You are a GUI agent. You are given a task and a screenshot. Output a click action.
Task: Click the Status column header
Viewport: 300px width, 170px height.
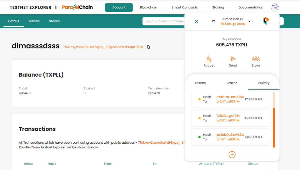pos(253,164)
